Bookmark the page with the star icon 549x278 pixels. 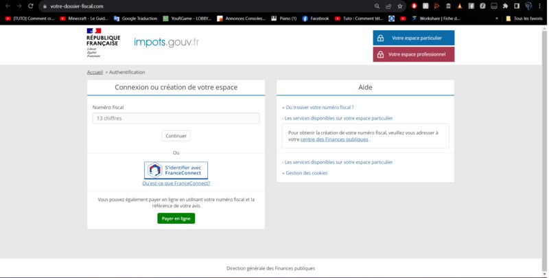click(x=400, y=6)
